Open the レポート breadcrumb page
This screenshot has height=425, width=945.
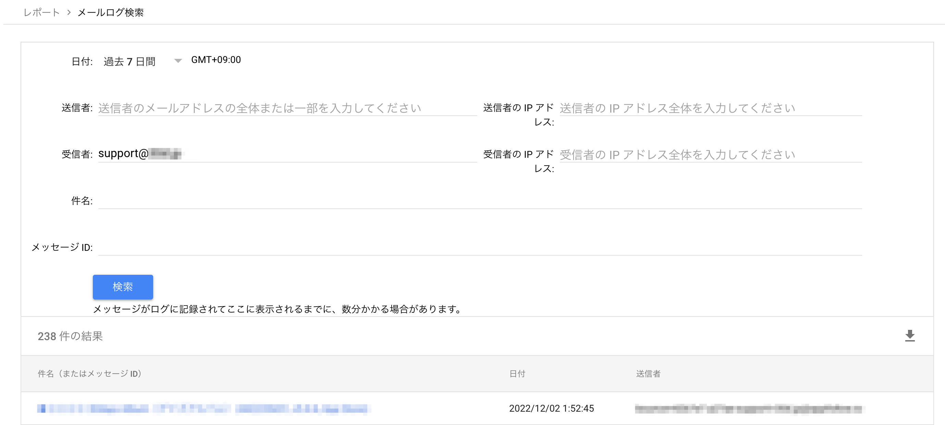(41, 12)
